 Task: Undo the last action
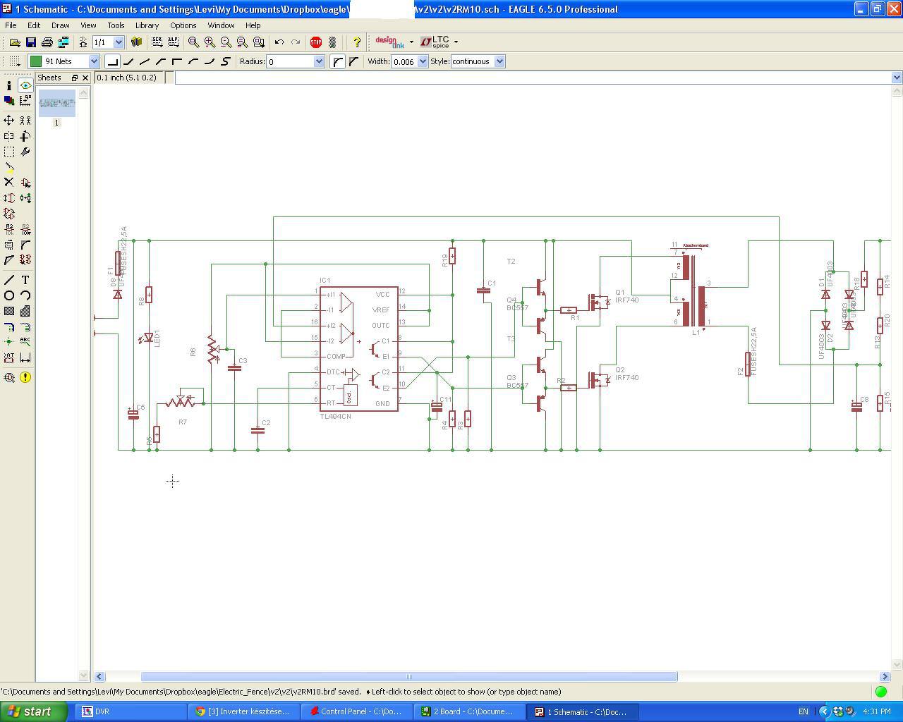(279, 42)
